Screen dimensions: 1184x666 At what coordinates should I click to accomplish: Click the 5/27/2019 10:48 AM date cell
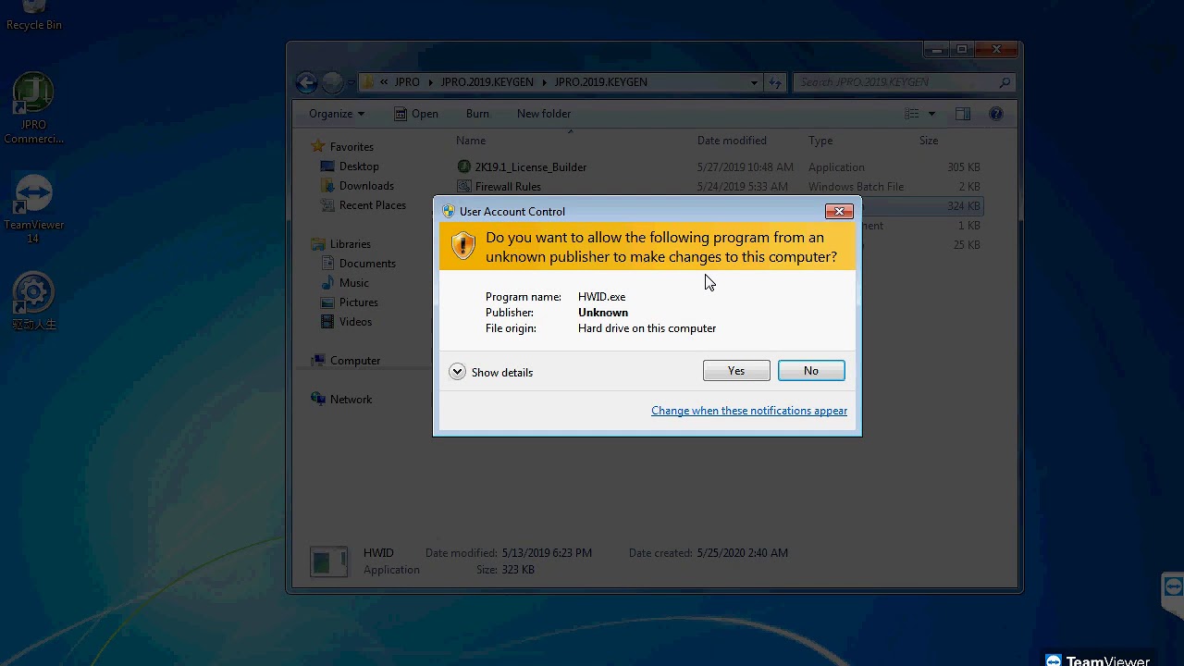coord(745,167)
